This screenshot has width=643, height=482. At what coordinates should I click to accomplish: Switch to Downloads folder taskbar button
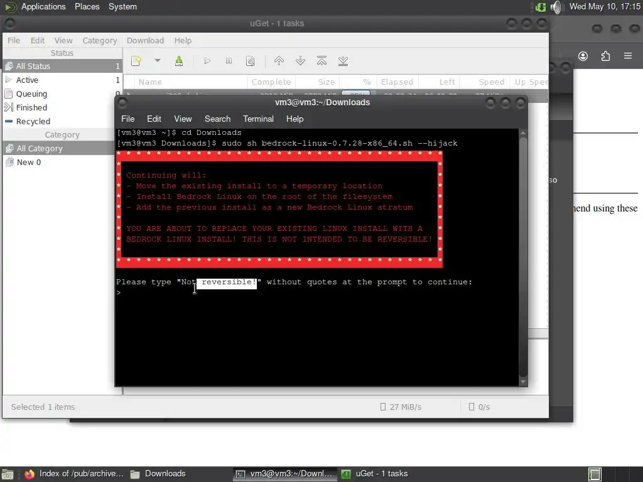click(158, 474)
